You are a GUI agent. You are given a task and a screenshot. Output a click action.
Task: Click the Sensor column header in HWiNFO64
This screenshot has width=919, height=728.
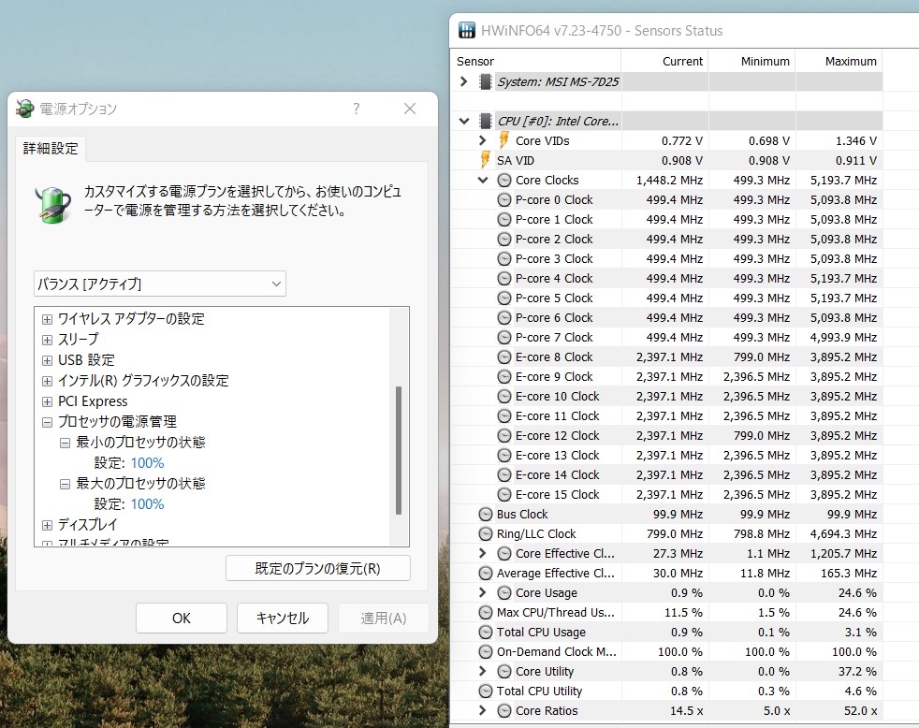pyautogui.click(x=536, y=61)
